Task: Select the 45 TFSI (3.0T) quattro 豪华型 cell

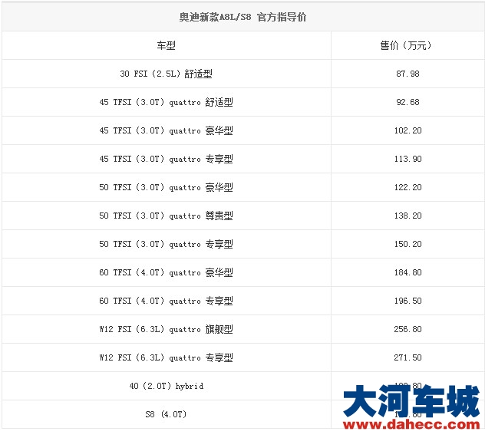Action: (166, 130)
